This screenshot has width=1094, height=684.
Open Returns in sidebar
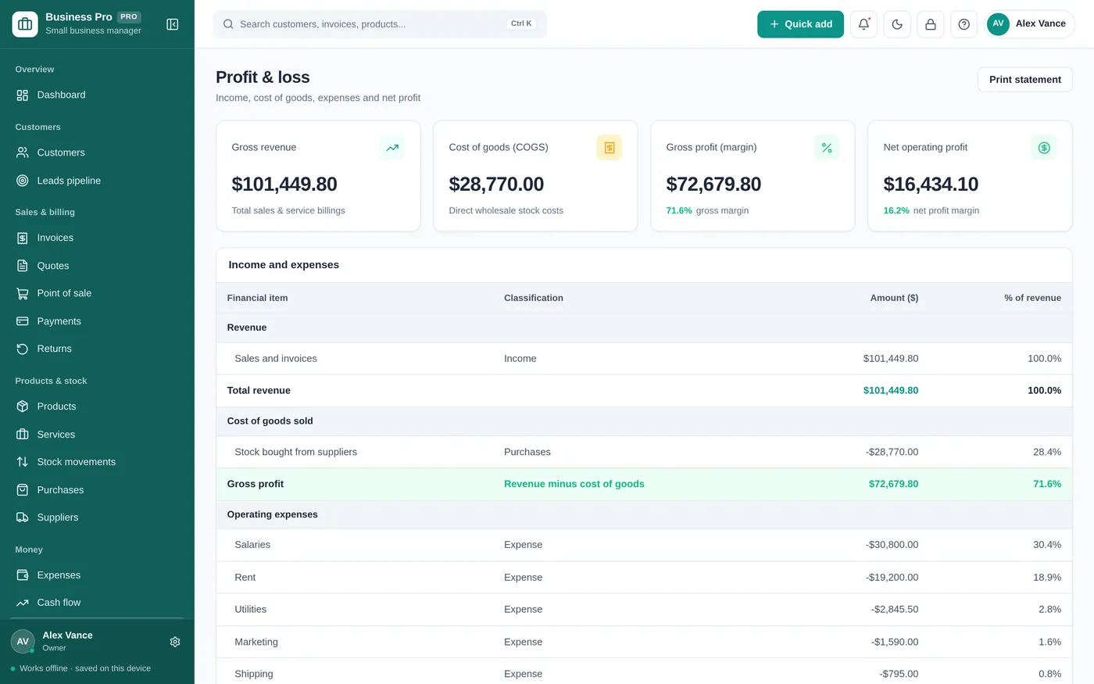(97, 349)
